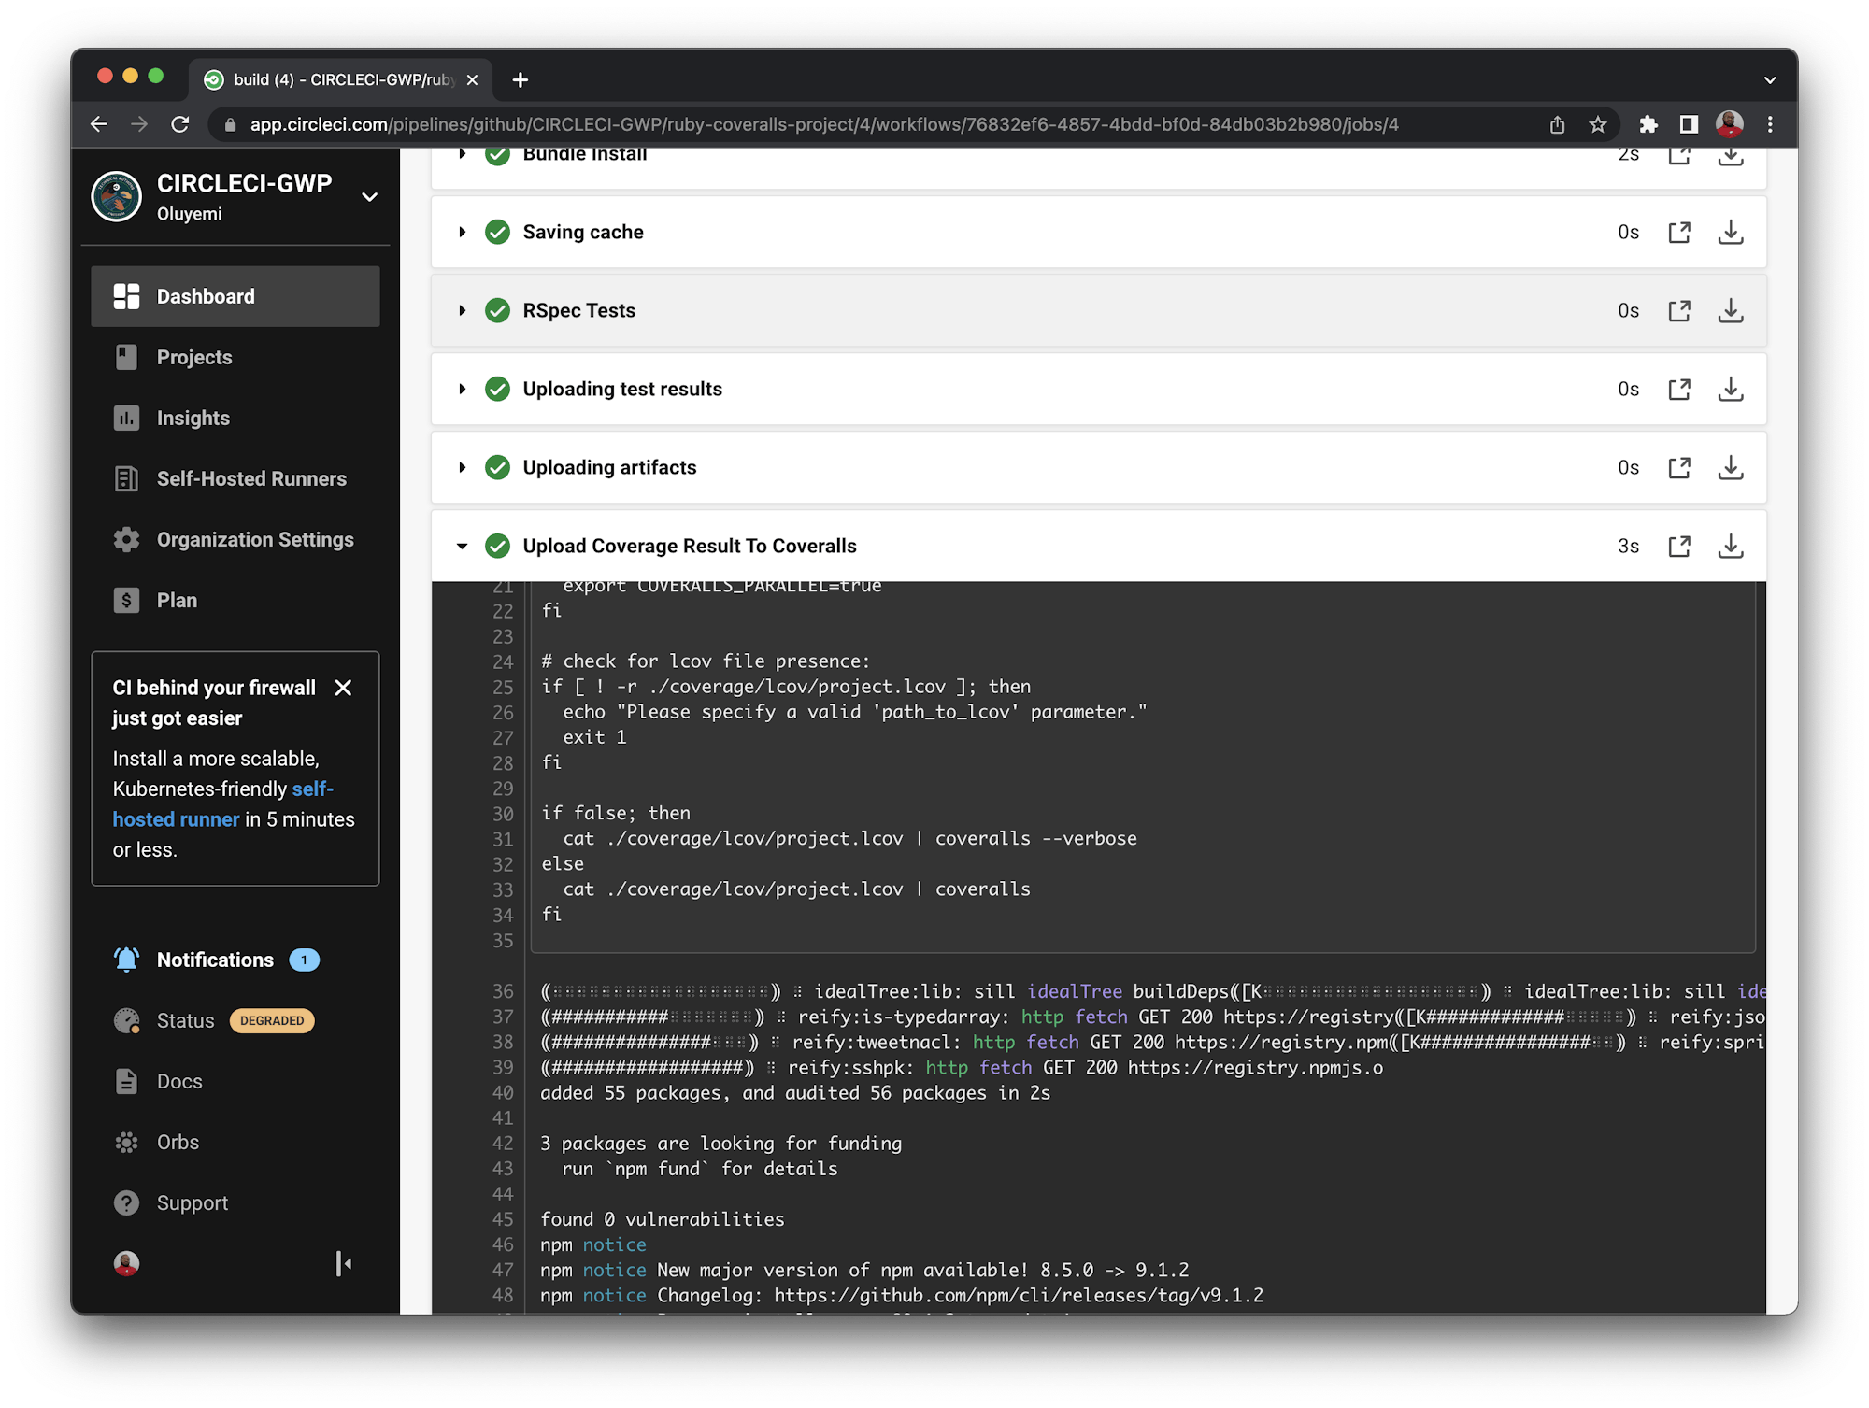Bookmark this page with the star icon

1598,124
